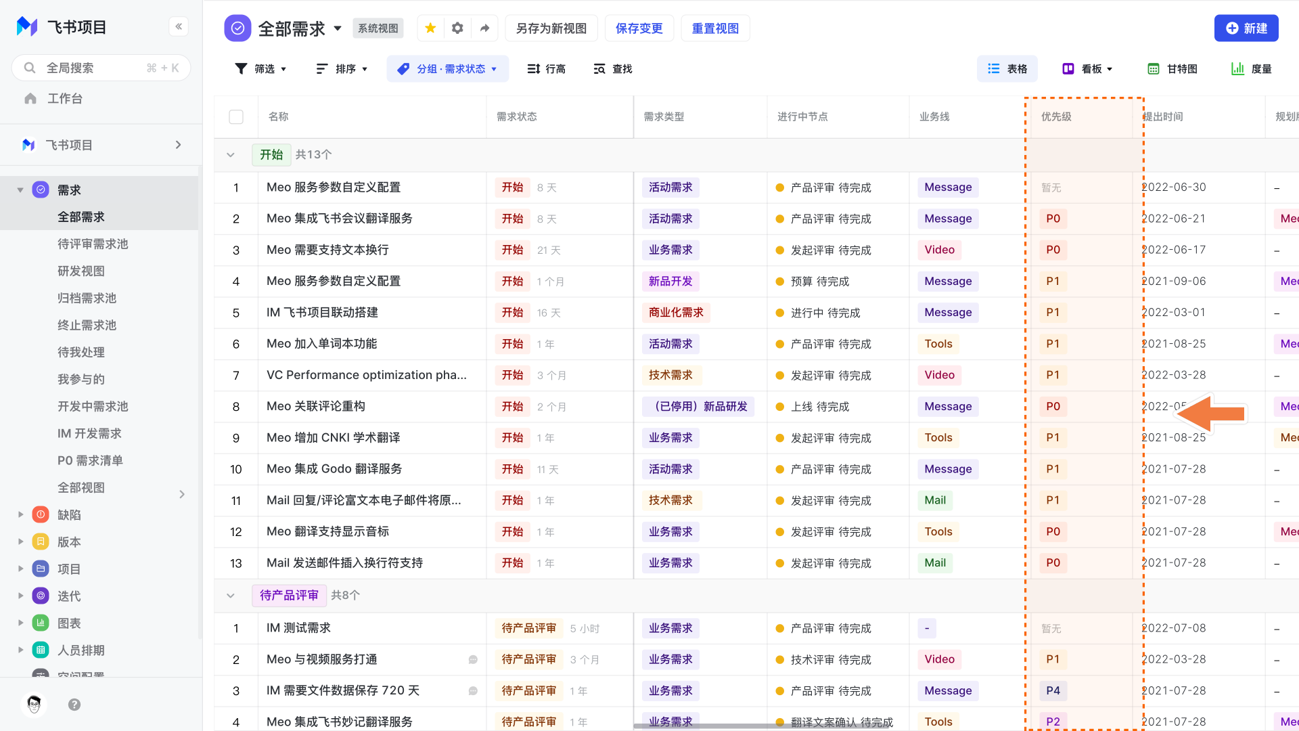
Task: Open the 工作台 workbench link
Action: click(x=65, y=99)
